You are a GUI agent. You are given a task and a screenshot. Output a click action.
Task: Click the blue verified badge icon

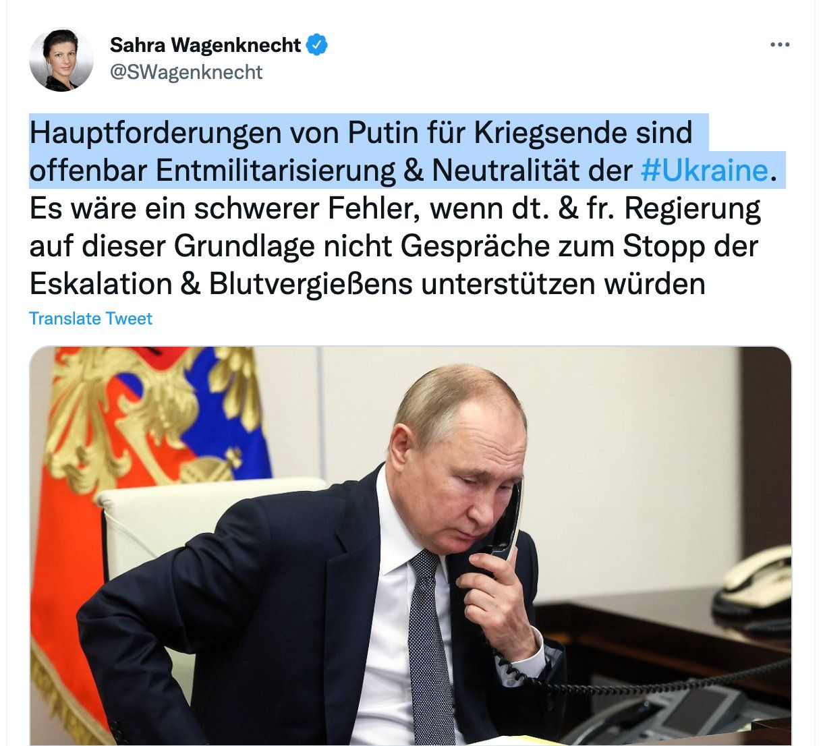tap(317, 45)
